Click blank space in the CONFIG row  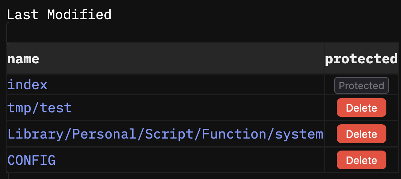(x=189, y=160)
